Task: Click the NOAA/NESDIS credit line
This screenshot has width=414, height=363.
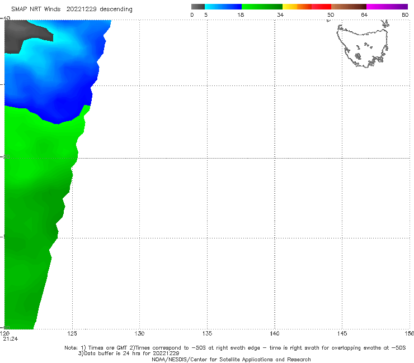Action: (x=231, y=360)
